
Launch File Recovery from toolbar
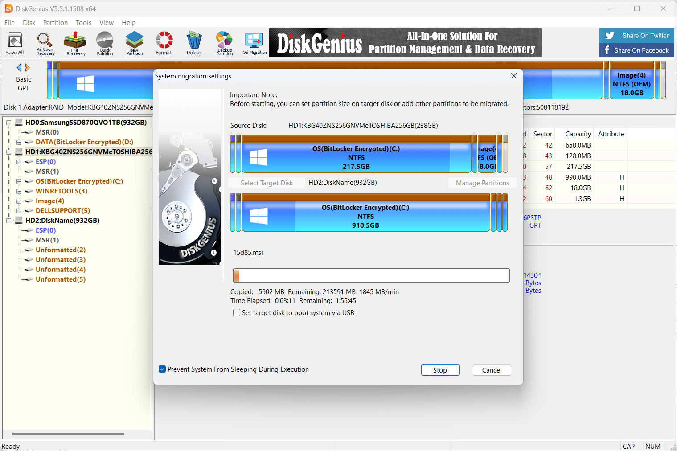(x=75, y=43)
